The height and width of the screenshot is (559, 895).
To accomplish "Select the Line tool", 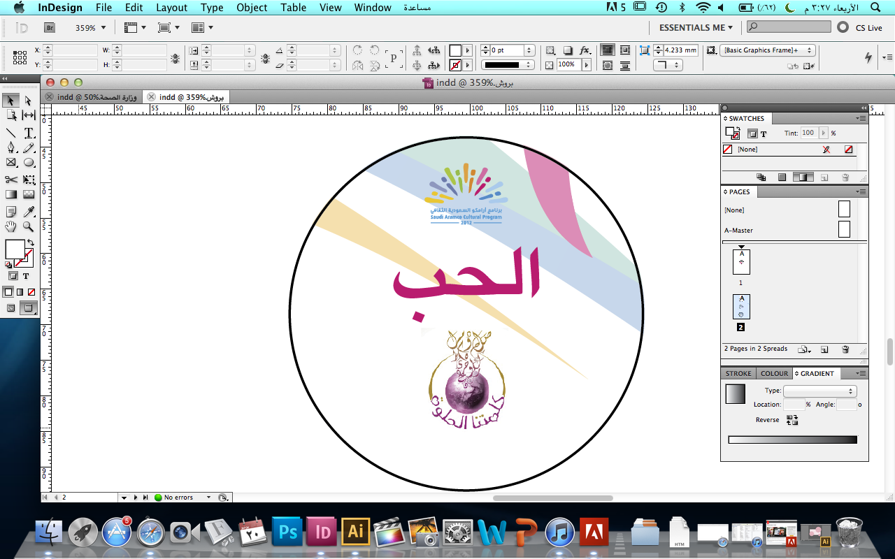I will (x=11, y=133).
